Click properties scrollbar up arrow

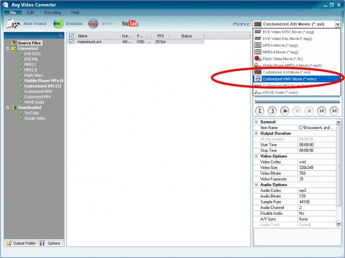click(x=339, y=122)
